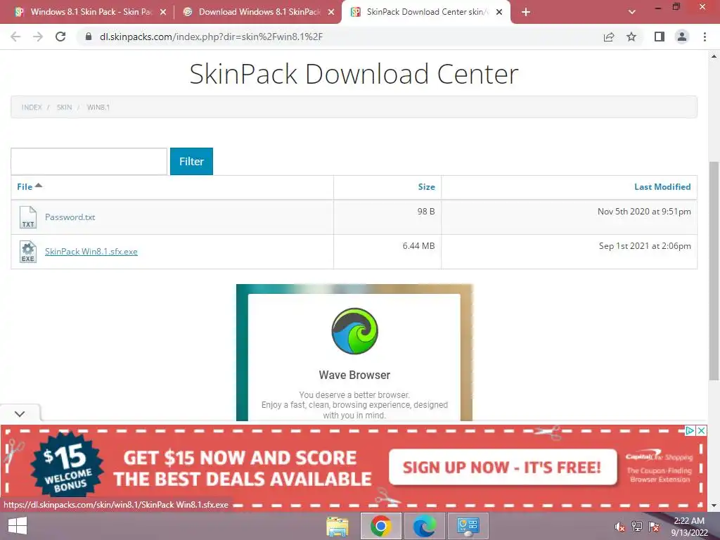This screenshot has height=540, width=720.
Task: Click the Sep 1st 2021 at 2:06pm date
Action: coord(645,246)
